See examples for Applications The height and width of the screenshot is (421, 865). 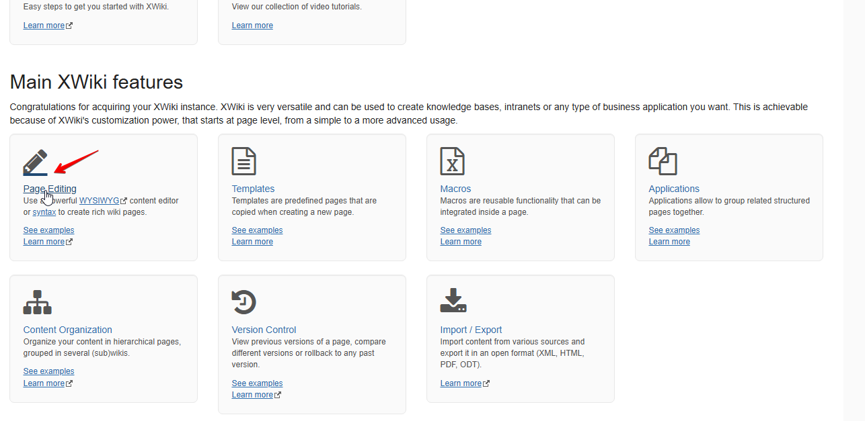click(x=674, y=230)
